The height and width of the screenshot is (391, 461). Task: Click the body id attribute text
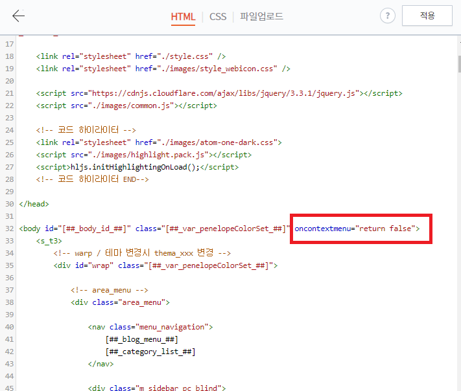[88, 229]
